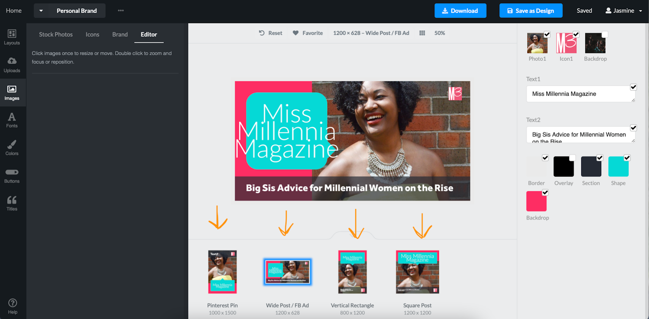Select the Square Post layout thumbnail
This screenshot has height=319, width=649.
417,272
